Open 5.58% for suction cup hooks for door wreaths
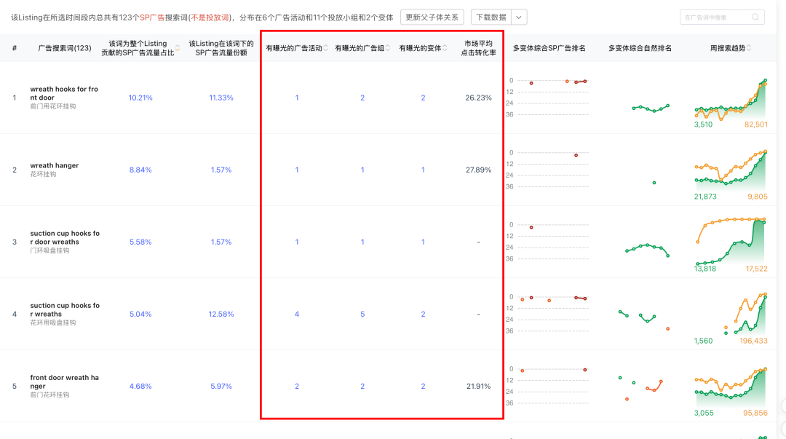786x439 pixels. pos(140,242)
